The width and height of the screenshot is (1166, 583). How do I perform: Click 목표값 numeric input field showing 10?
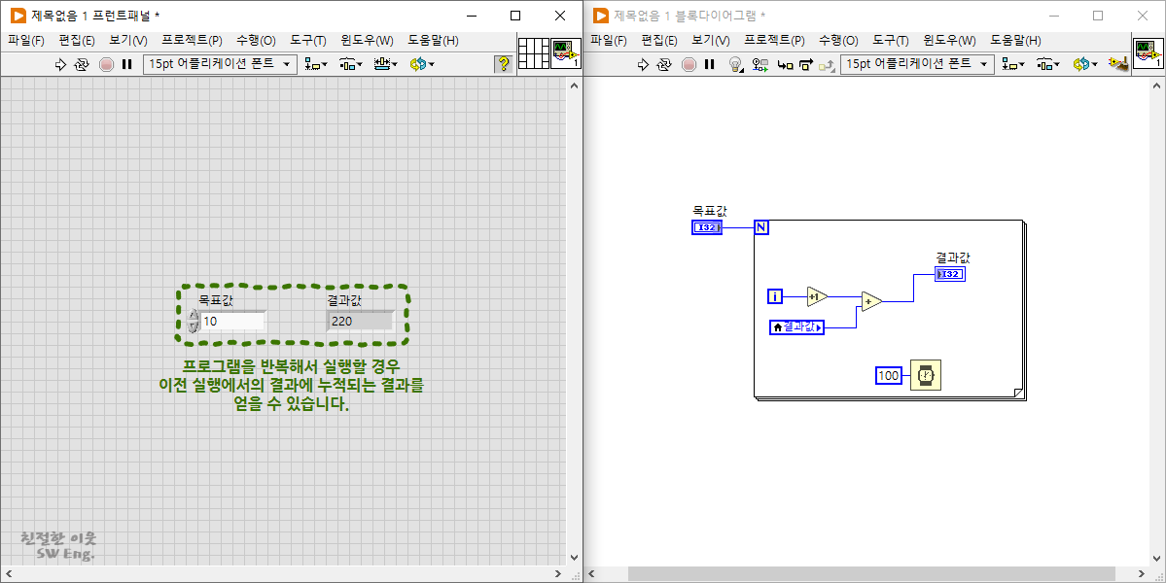coord(232,321)
